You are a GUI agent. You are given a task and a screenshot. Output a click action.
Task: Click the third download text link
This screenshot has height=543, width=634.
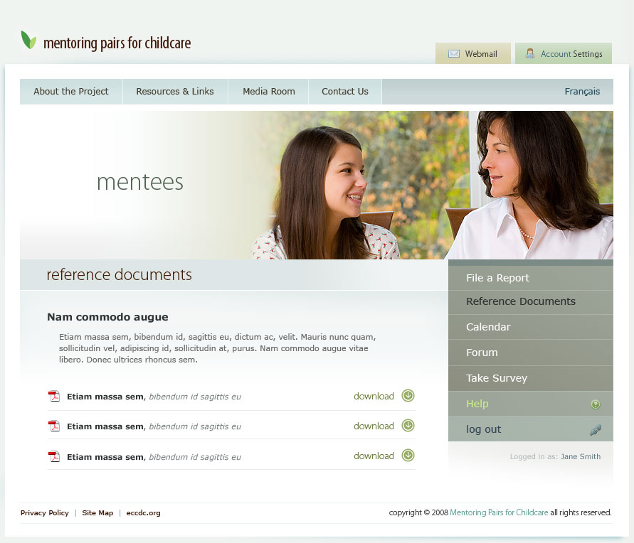click(x=374, y=456)
